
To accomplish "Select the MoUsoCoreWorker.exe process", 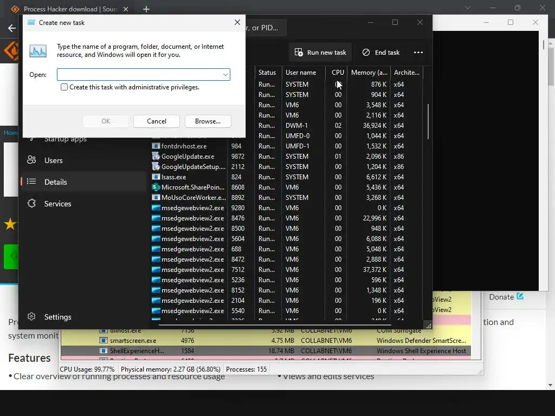I will click(x=287, y=197).
